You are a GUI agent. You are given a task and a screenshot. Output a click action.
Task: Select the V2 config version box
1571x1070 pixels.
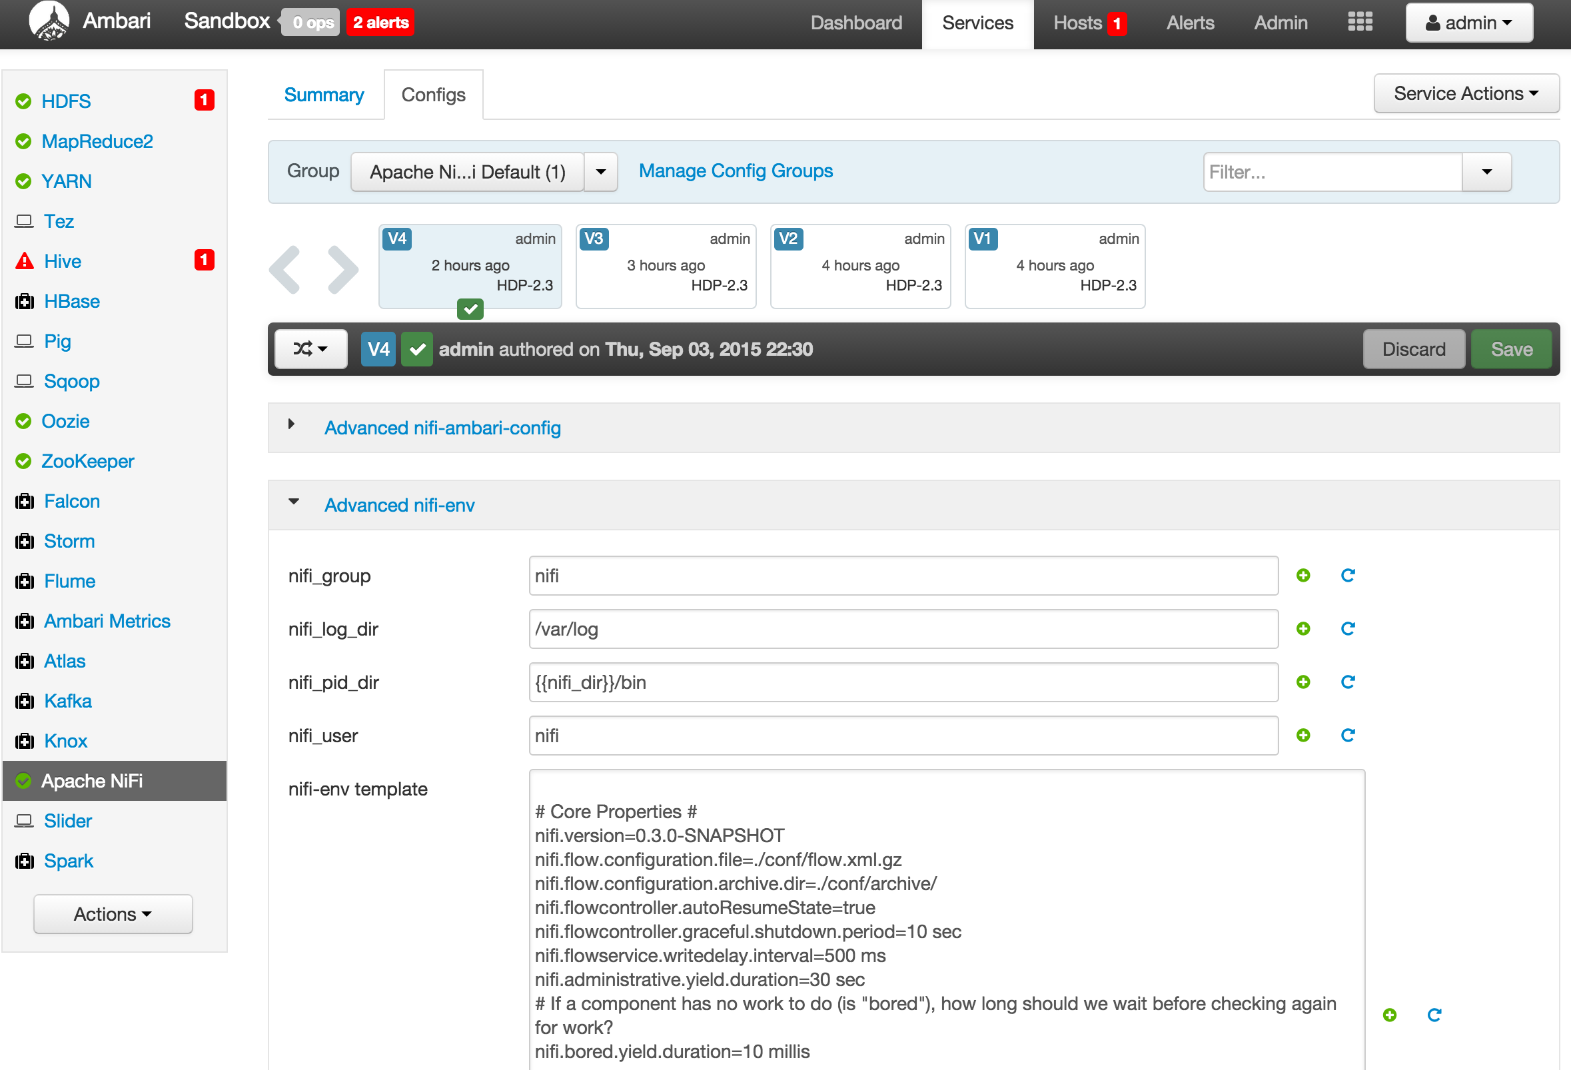pos(859,267)
